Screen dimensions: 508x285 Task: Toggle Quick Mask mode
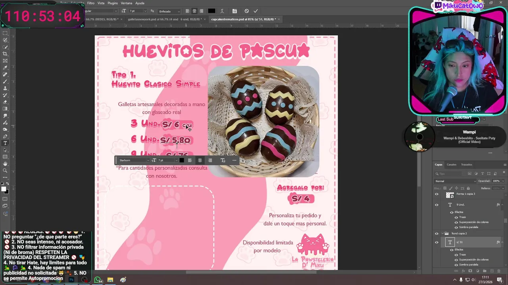click(5, 199)
